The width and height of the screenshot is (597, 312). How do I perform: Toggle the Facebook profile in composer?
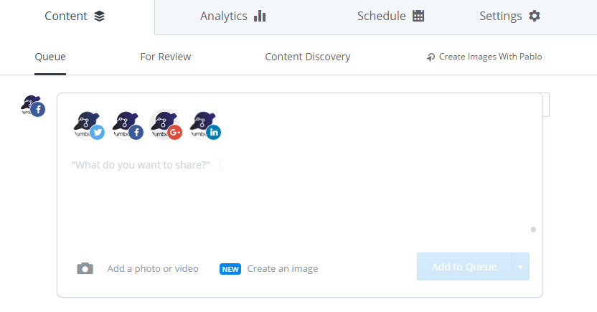[127, 126]
